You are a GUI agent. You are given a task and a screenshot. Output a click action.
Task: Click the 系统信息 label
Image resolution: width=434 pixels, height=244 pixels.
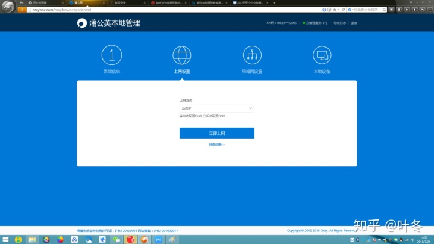112,71
